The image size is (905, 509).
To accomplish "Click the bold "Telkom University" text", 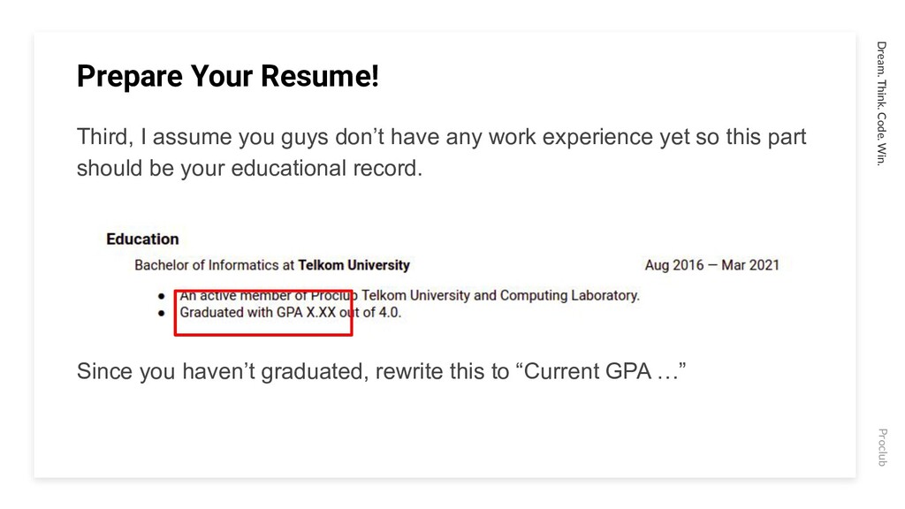I will [354, 265].
